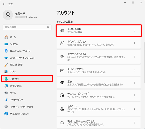Click the 職場または学校へのアクセス card title
Screen dimensions: 145x129
81,121
